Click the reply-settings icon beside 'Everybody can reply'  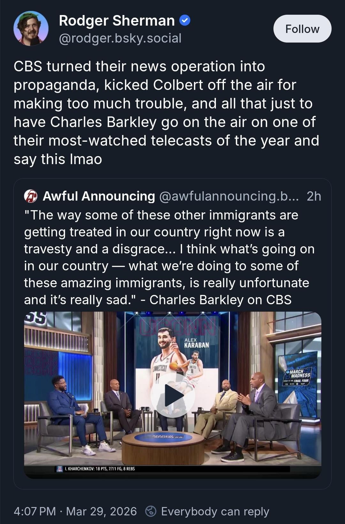[151, 511]
